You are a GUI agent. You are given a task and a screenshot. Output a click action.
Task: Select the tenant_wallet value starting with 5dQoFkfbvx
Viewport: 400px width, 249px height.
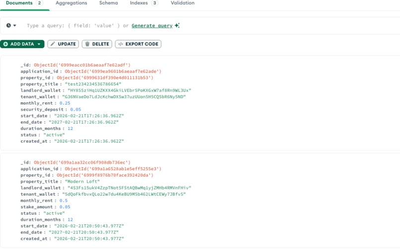coord(124,194)
